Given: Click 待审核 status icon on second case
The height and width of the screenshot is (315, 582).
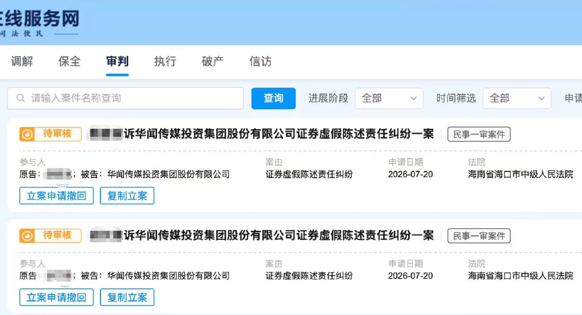Looking at the screenshot, I should pos(27,236).
